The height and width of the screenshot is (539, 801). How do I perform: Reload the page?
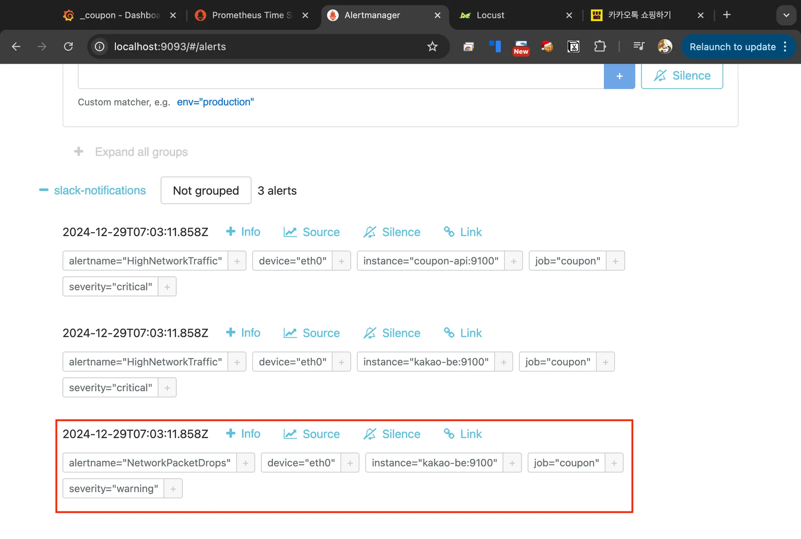(68, 47)
